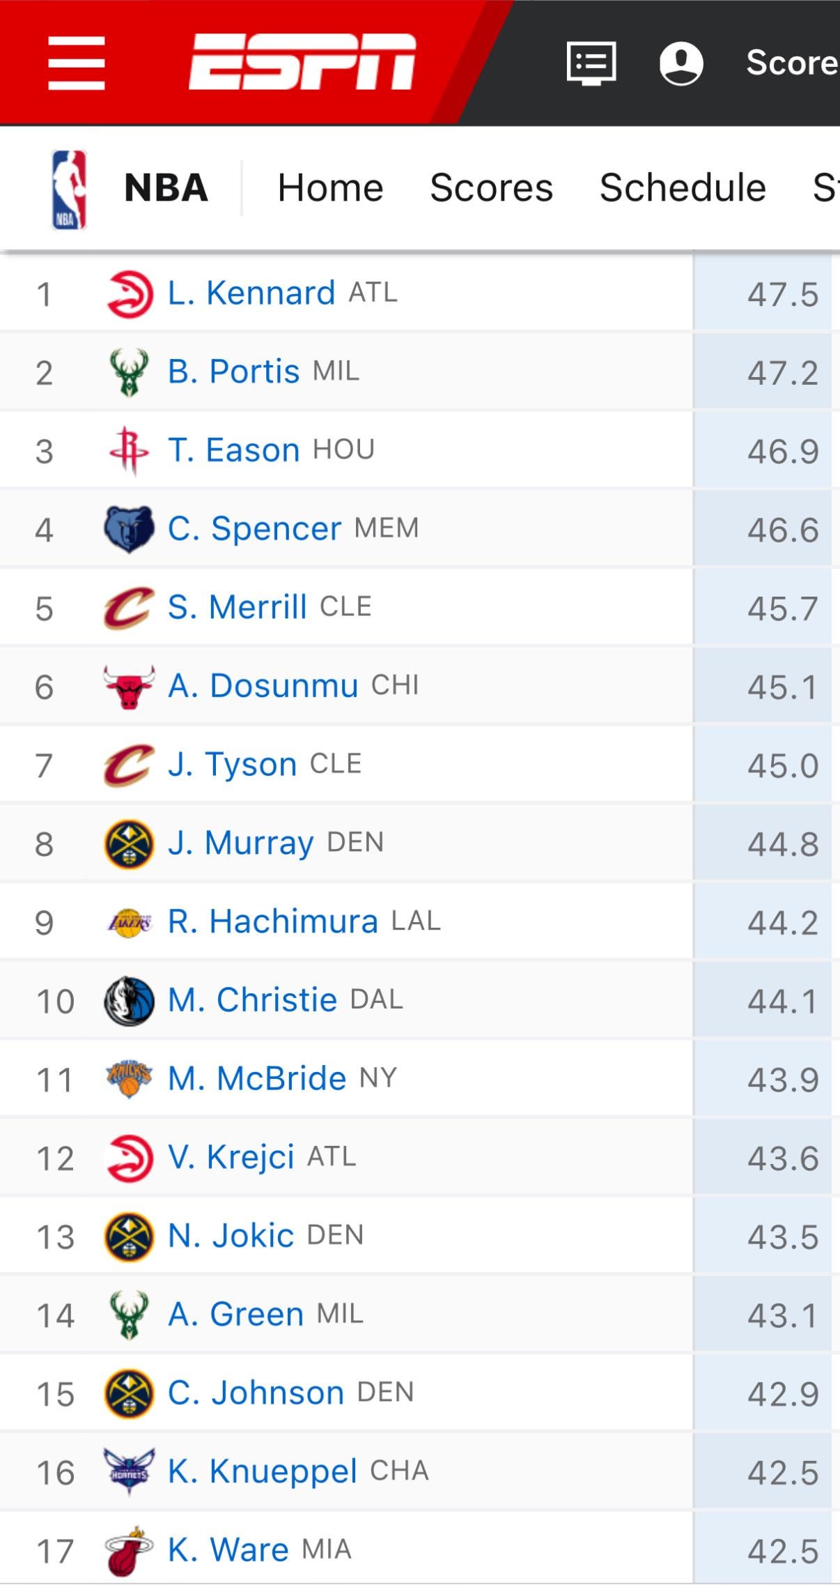The height and width of the screenshot is (1585, 840).
Task: Go to the Schedule tab
Action: pyautogui.click(x=683, y=188)
